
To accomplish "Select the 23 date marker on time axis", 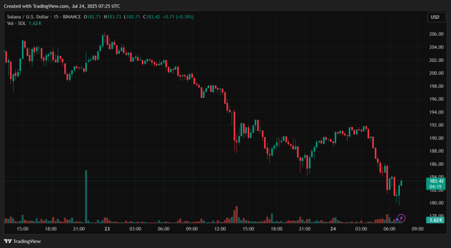I will pyautogui.click(x=107, y=229).
